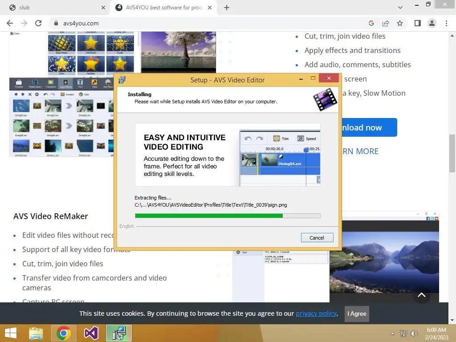Toggle the Chrome side panel
Screen dimensions: 456x342
(418, 23)
